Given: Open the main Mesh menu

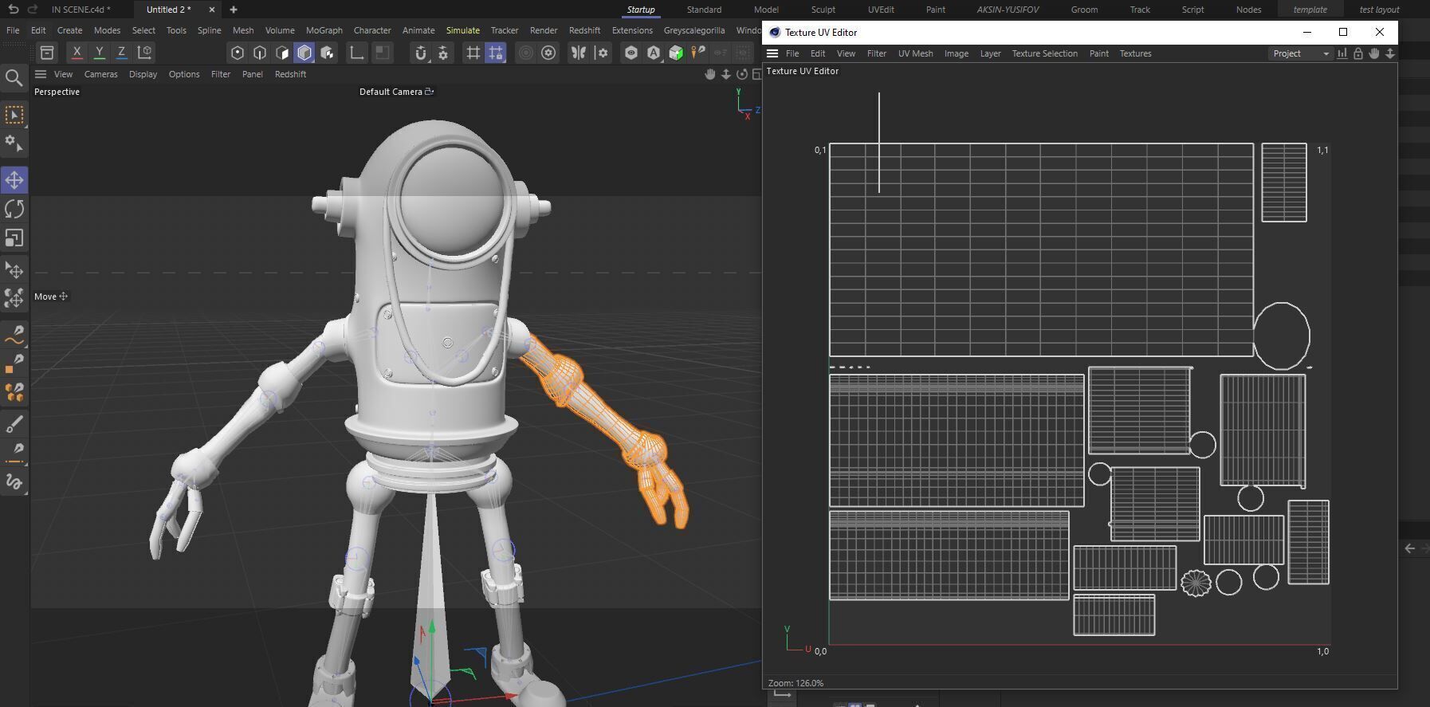Looking at the screenshot, I should 243,30.
